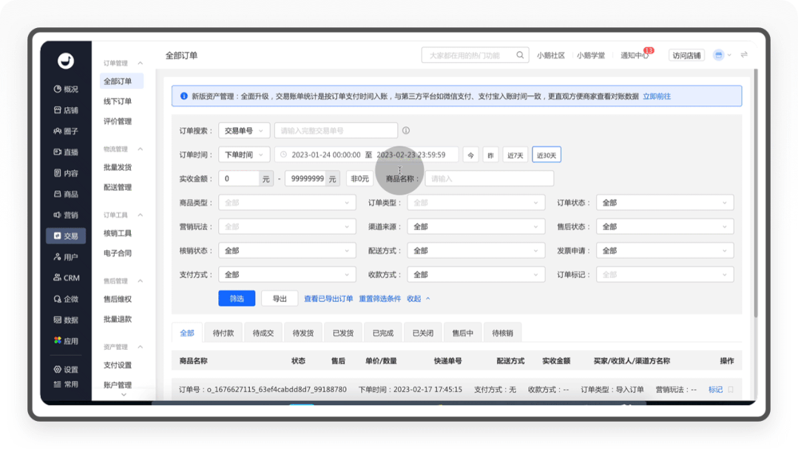Viewport: 798px width, 449px height.
Task: Click the magnifier icon in top search box
Action: click(x=520, y=55)
